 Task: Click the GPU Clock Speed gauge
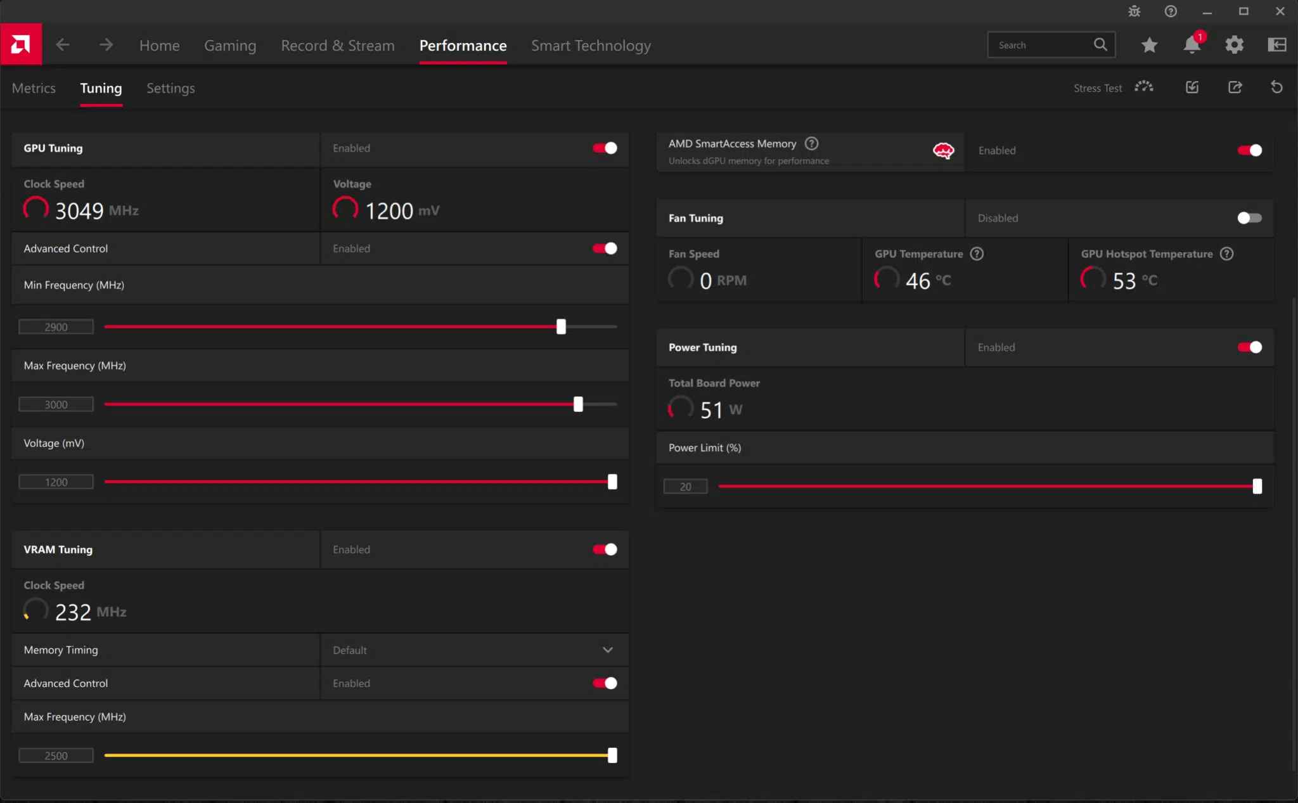point(36,209)
